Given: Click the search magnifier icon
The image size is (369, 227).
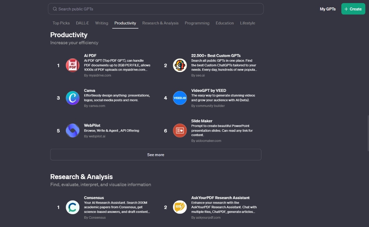Looking at the screenshot, I should (55, 9).
